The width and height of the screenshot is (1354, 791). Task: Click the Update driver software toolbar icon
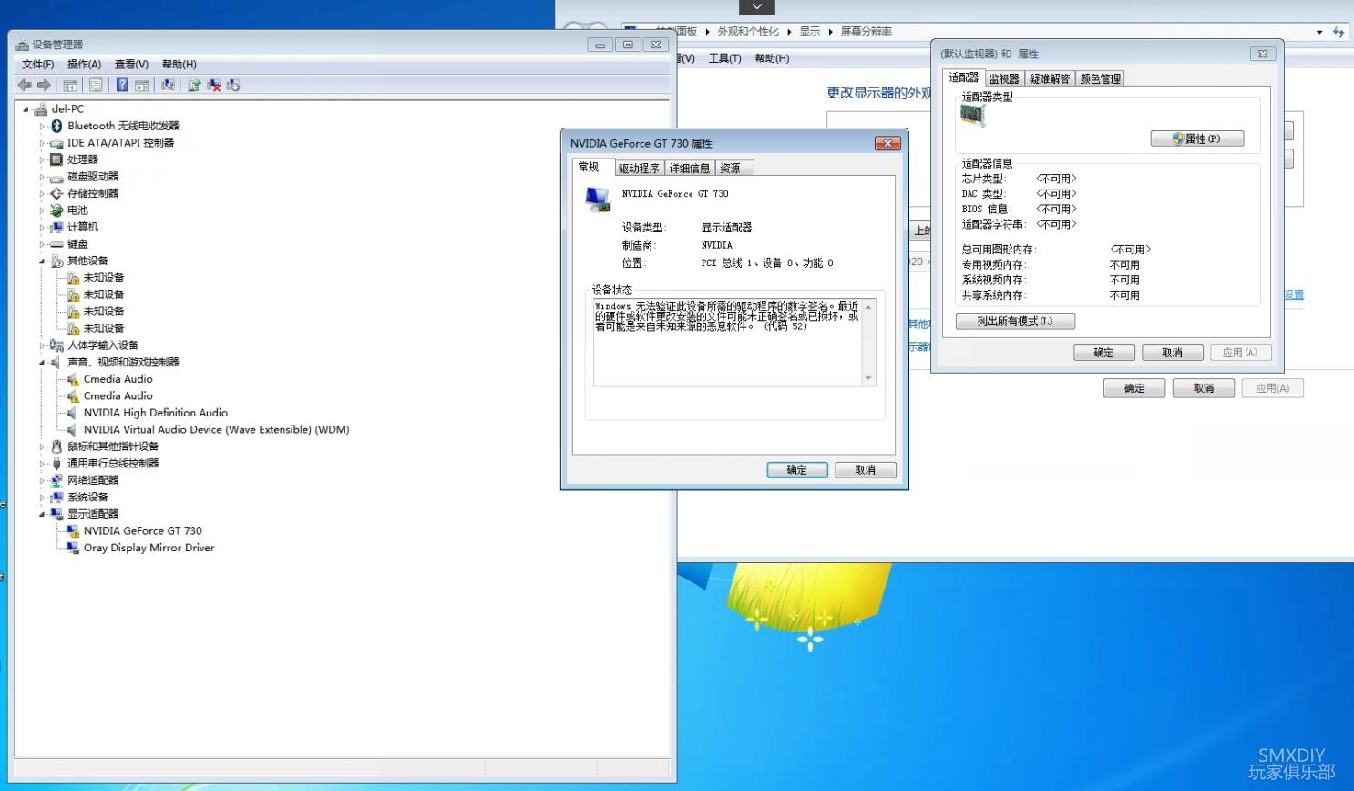click(x=194, y=85)
